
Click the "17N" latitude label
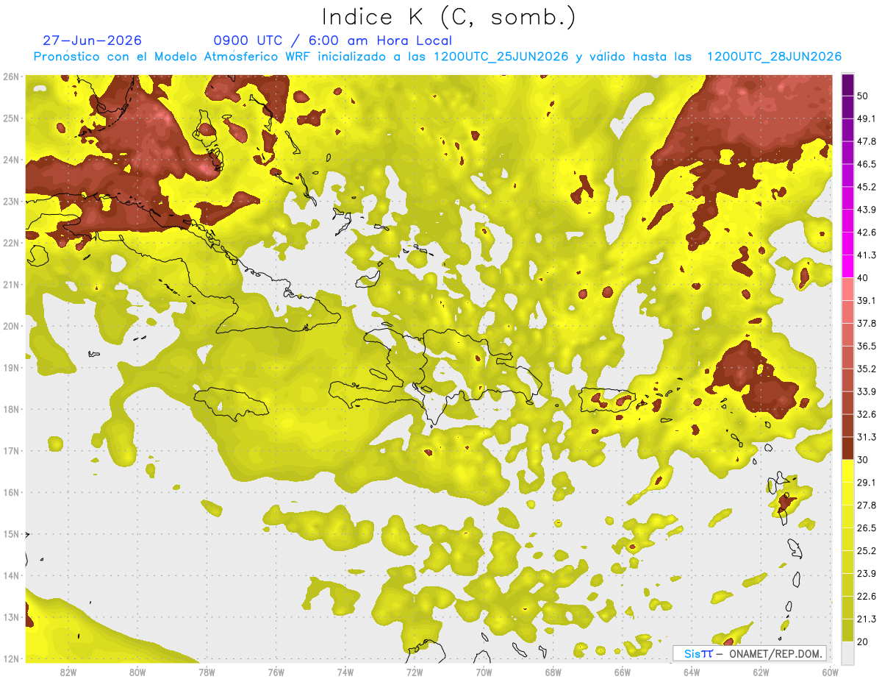click(x=11, y=451)
